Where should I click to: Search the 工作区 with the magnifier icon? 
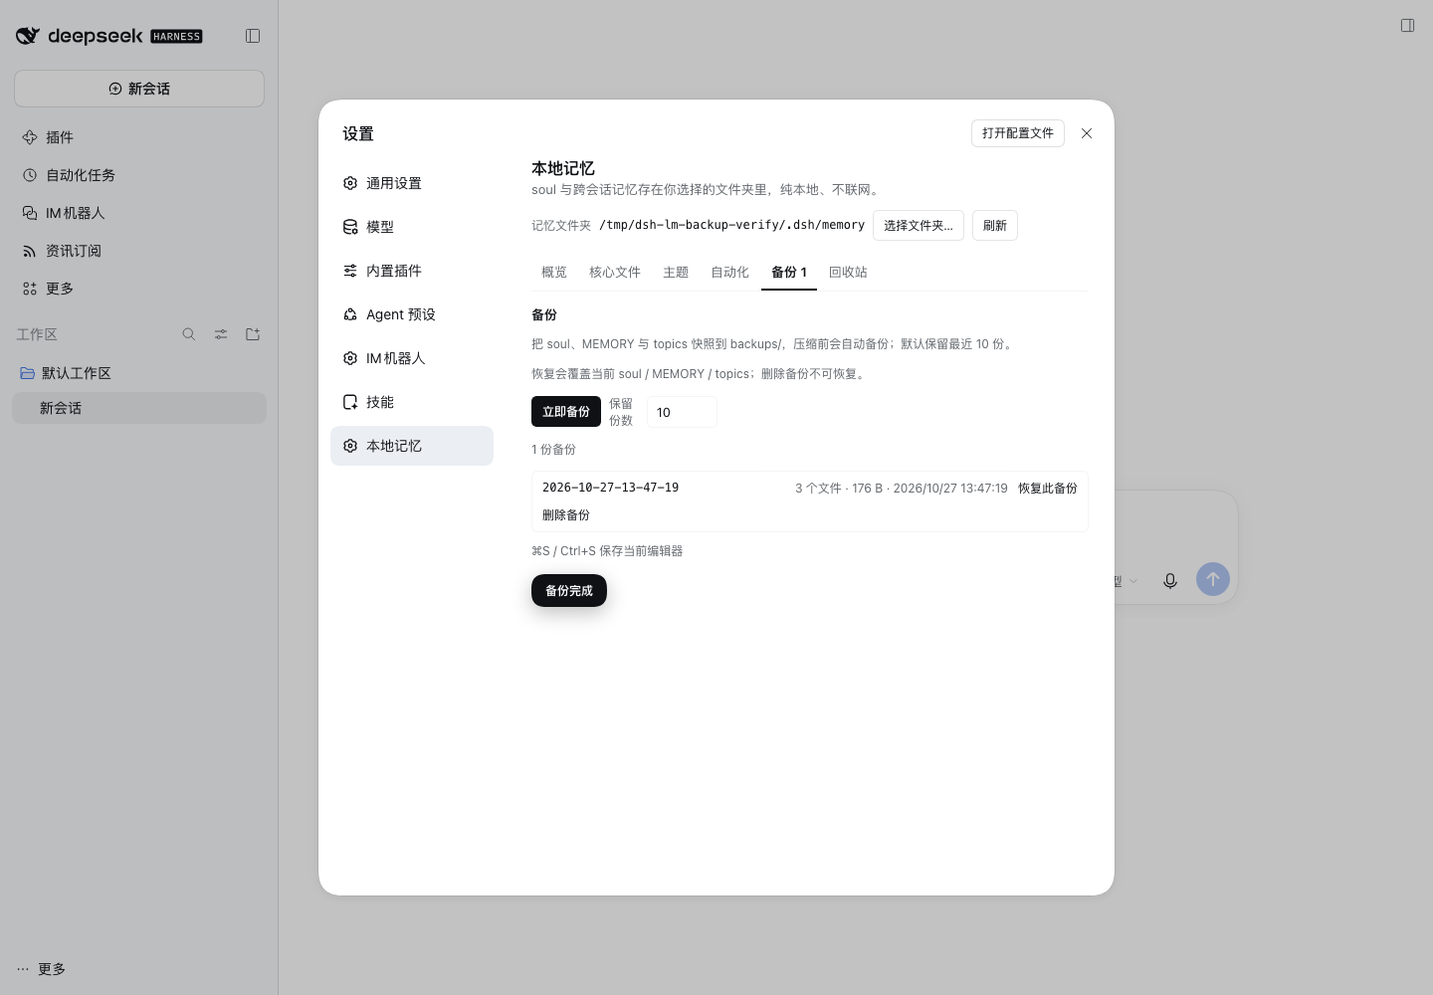(x=189, y=334)
